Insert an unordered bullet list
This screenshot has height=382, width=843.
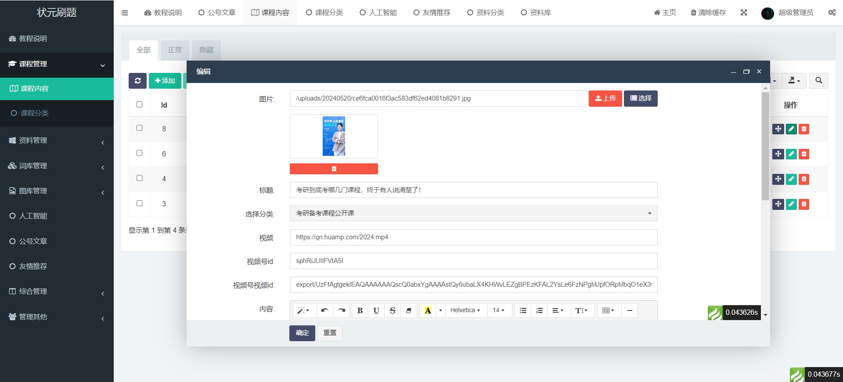pyautogui.click(x=523, y=310)
